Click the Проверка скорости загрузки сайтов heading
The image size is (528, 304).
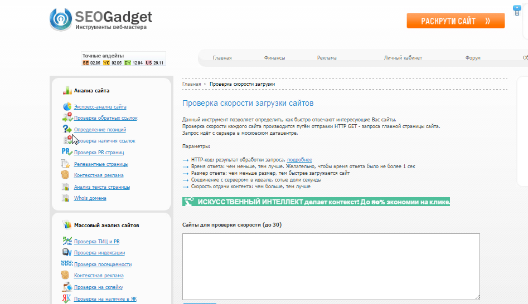(248, 103)
